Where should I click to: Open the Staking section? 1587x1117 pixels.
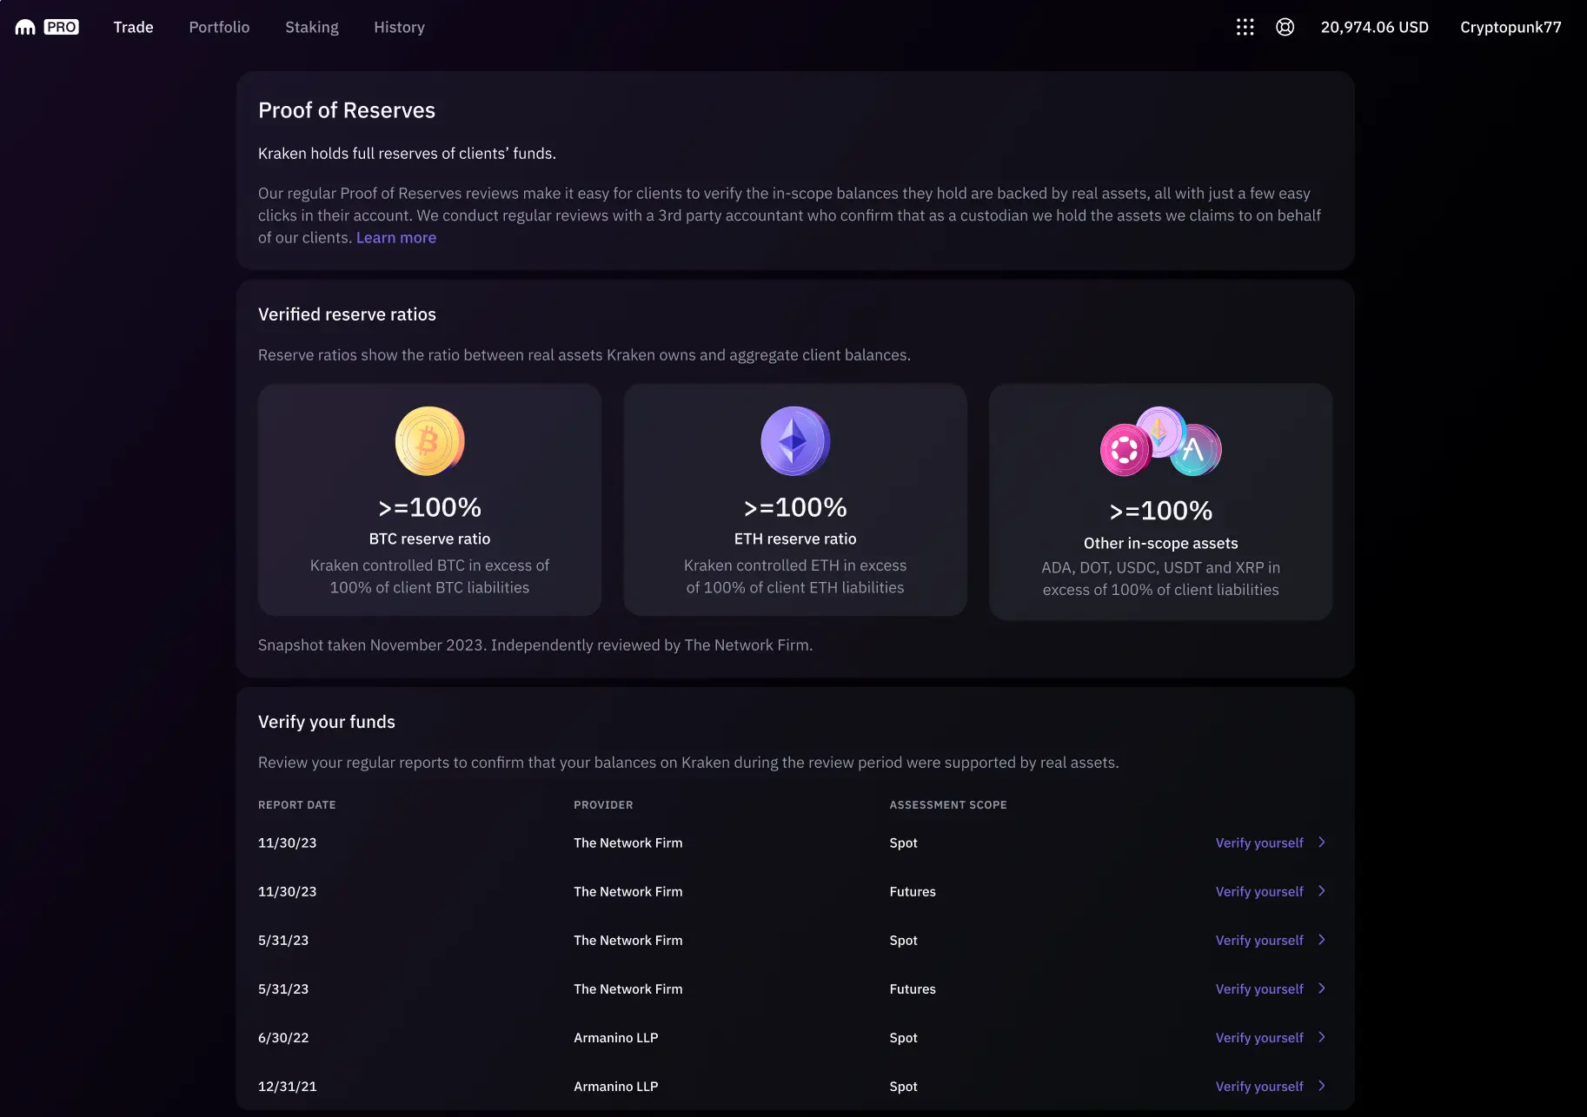pyautogui.click(x=311, y=27)
